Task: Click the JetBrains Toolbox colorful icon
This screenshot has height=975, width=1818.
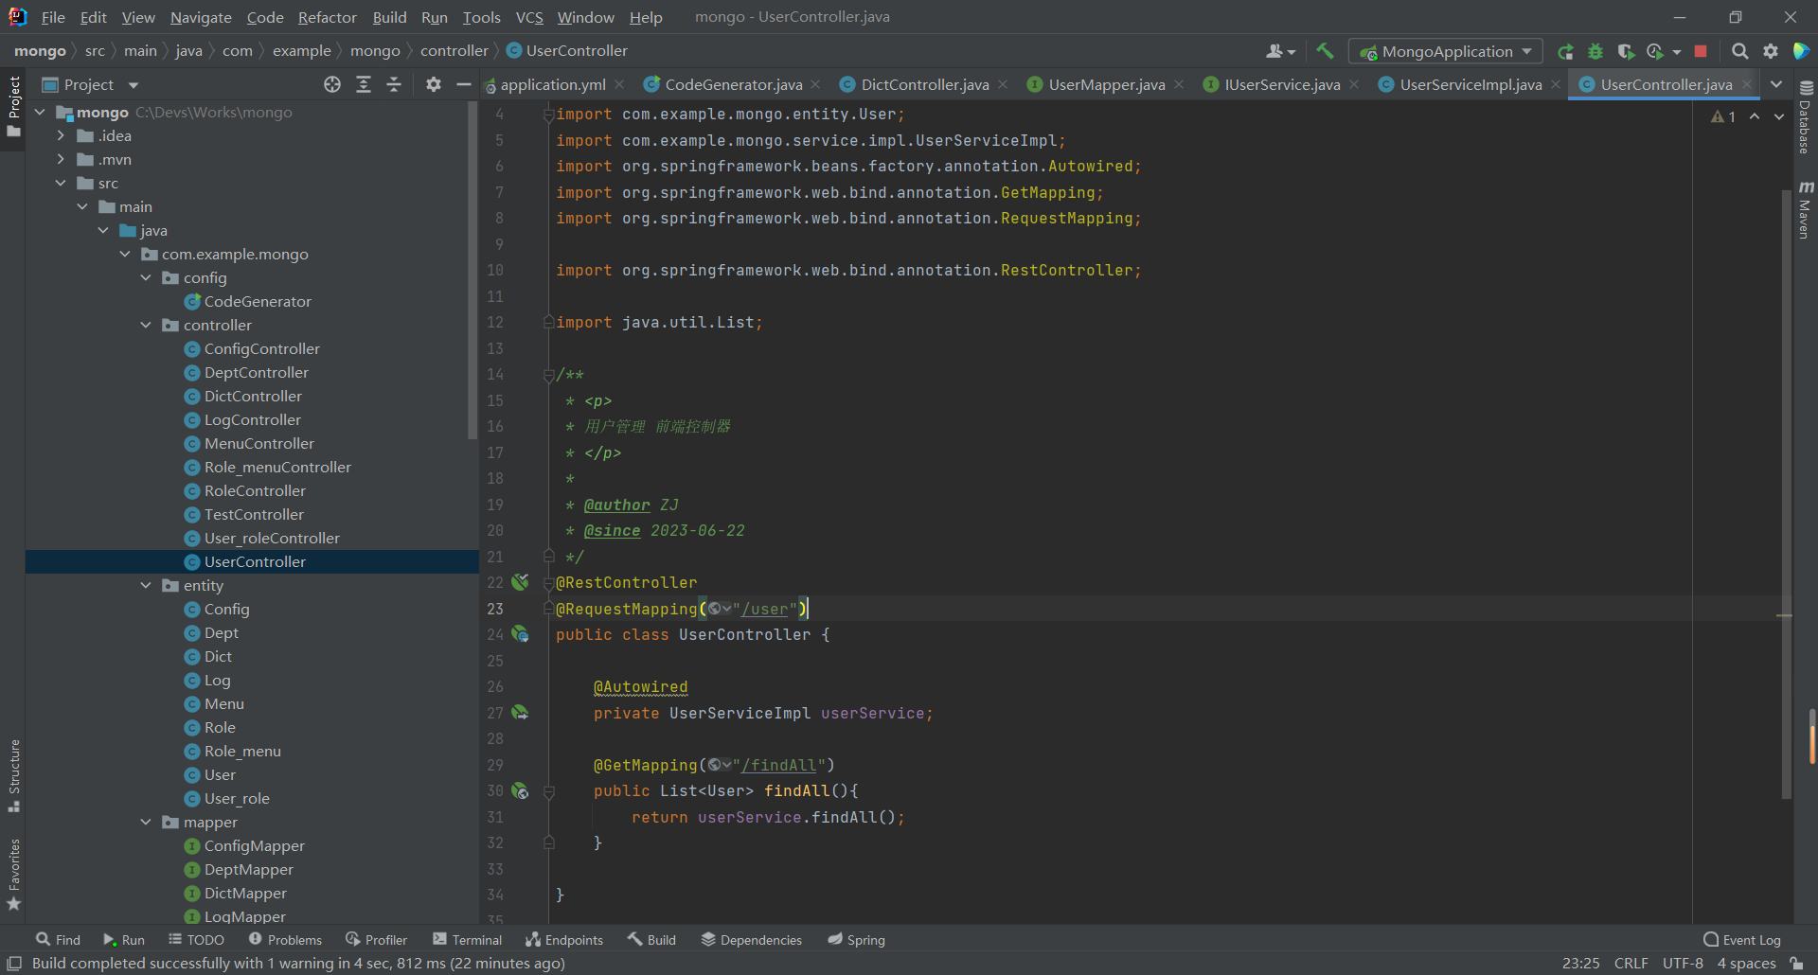Action: pyautogui.click(x=1801, y=51)
